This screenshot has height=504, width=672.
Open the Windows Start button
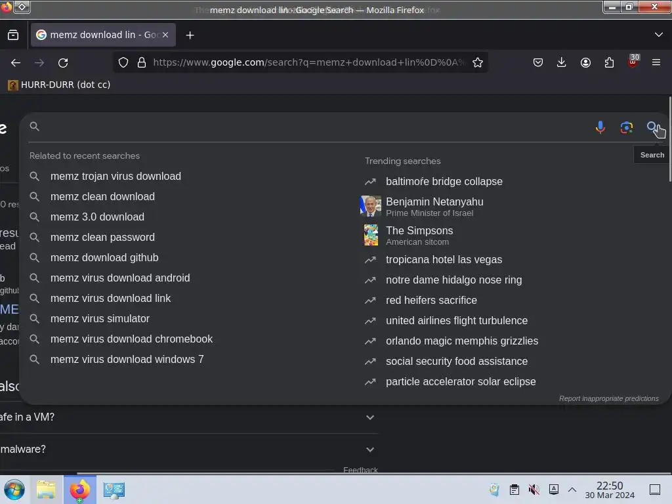[x=14, y=490]
